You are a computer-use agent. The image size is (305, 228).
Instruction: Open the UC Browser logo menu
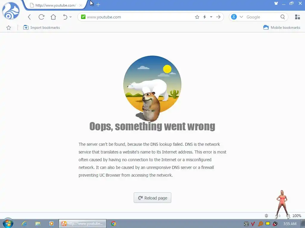click(11, 11)
